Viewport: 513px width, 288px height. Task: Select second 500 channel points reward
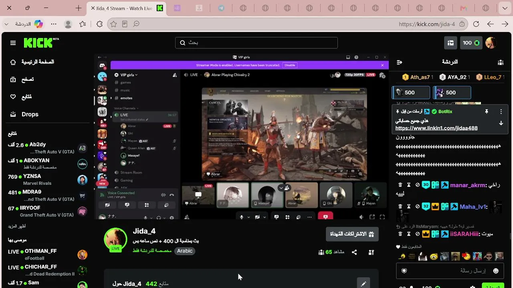452,92
